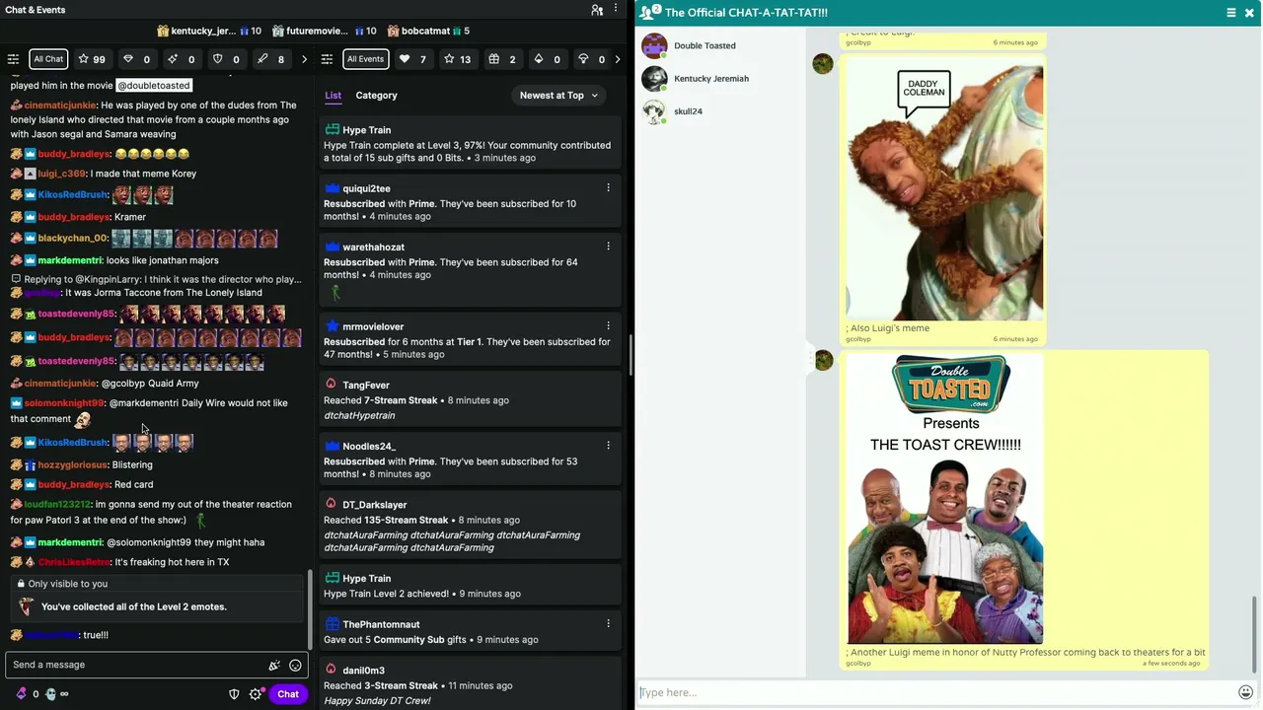Image resolution: width=1263 pixels, height=710 pixels.
Task: Open luigi_c369's username in chat
Action: pyautogui.click(x=61, y=174)
